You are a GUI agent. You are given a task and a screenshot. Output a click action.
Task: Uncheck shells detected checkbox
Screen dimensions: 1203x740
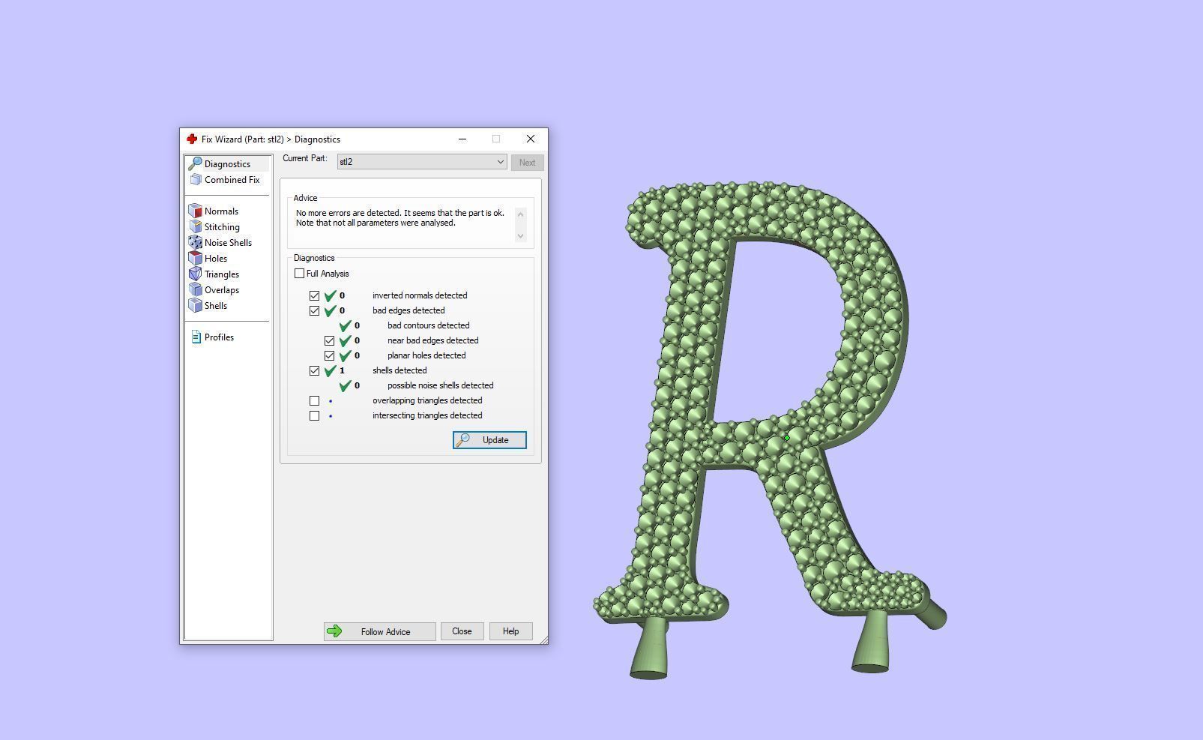tap(315, 370)
